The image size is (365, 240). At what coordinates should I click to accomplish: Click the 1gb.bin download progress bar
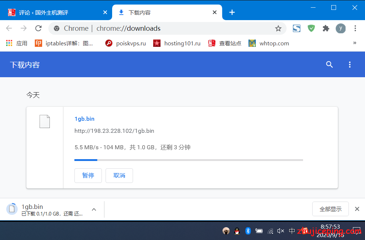[189, 160]
